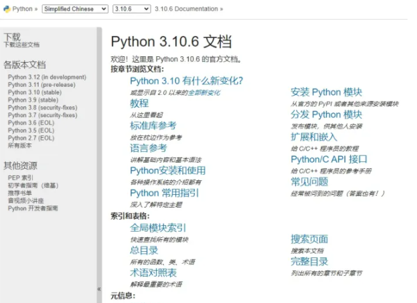Click the 各版本文档 sidebar heading
This screenshot has height=303, width=417.
[25, 65]
